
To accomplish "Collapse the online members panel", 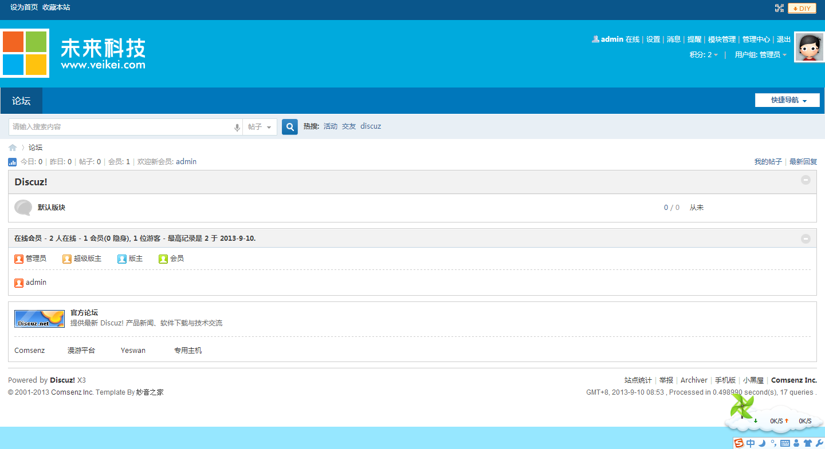I will point(806,239).
